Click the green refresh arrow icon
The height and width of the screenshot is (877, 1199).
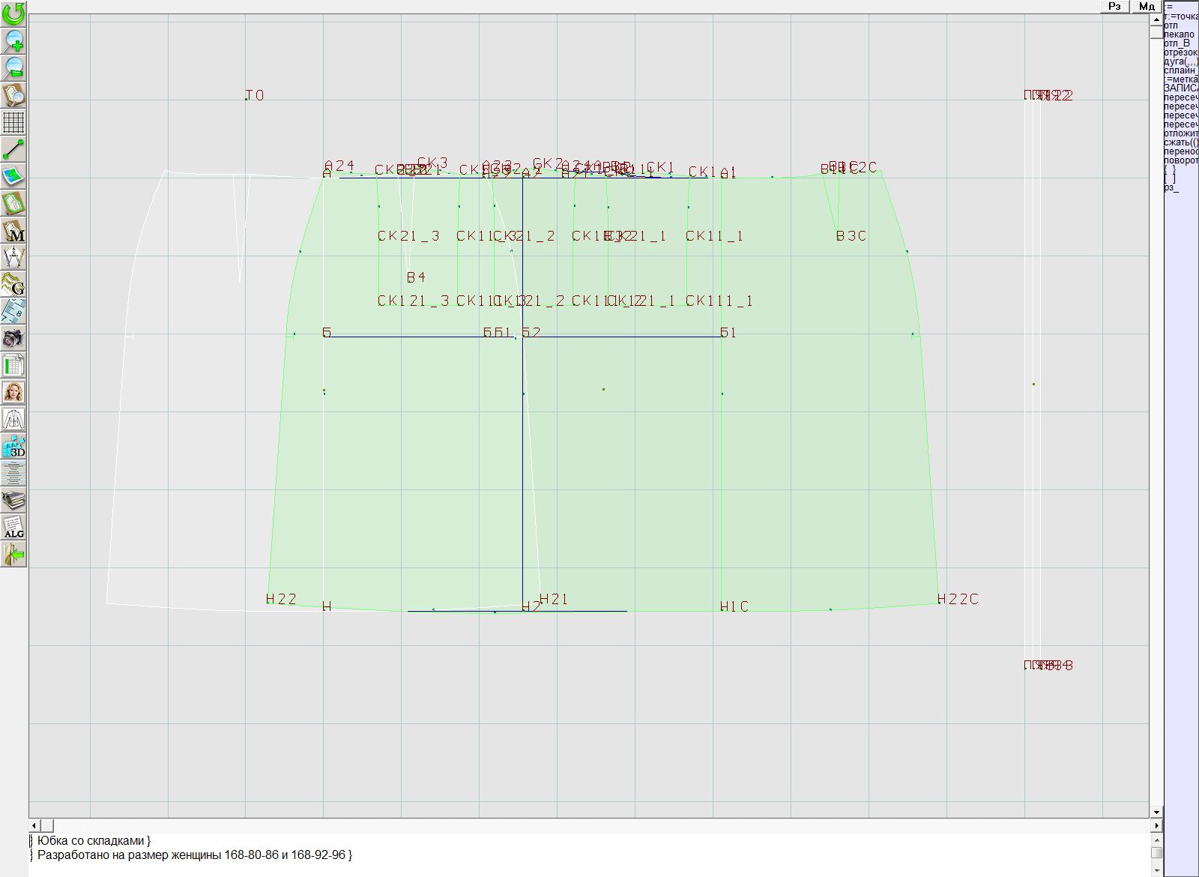(x=13, y=13)
